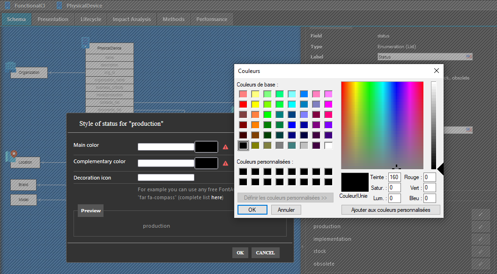Click the pencil edit icon for implementation
497x274 pixels.
(480, 239)
